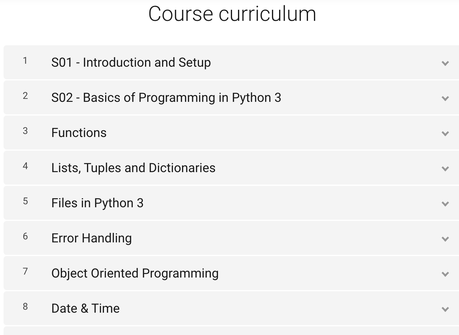Screen dimensions: 459x335
Task: Expand chevron arrow for S02 Basics of Programming
Action: pos(445,98)
